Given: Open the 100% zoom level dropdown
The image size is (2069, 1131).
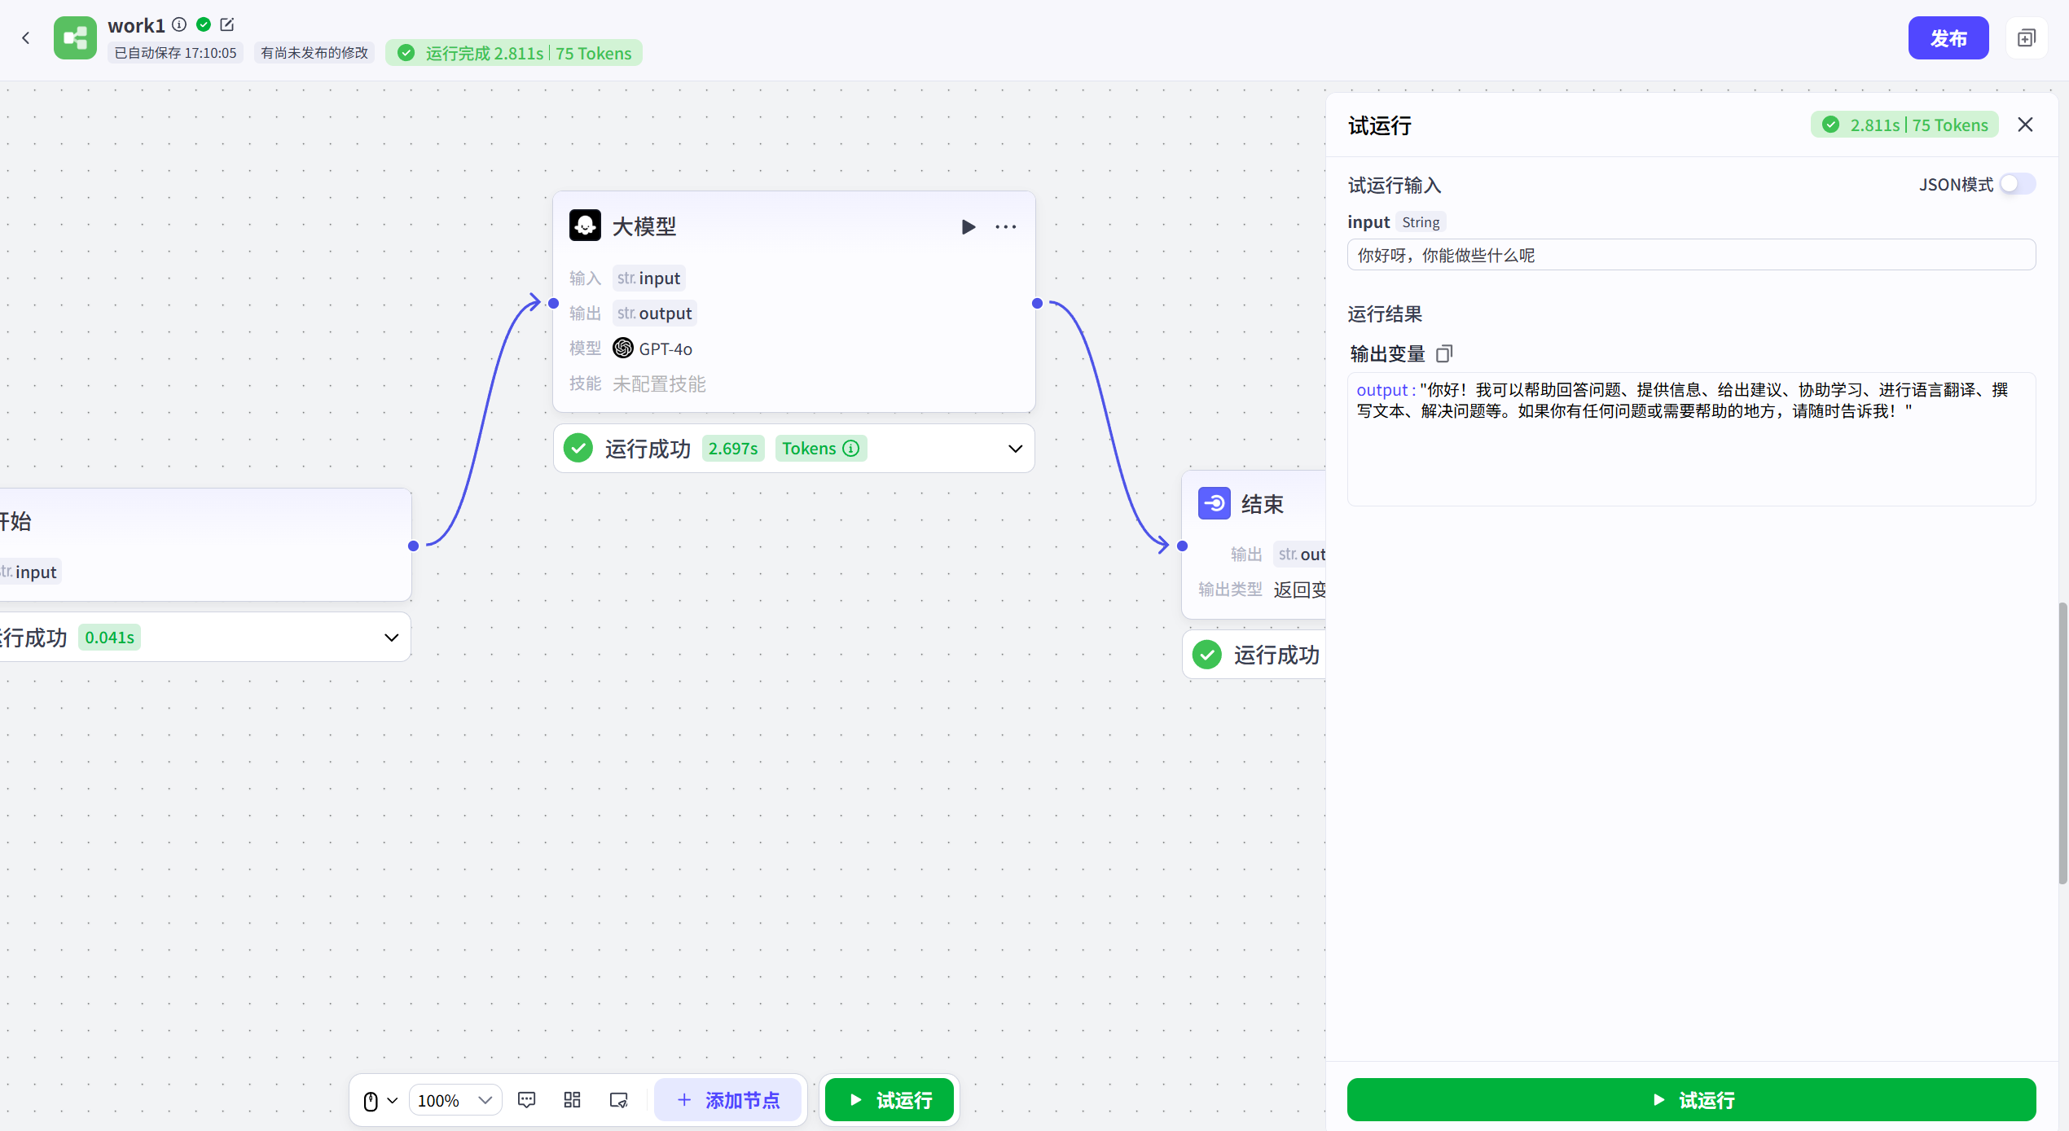Looking at the screenshot, I should click(455, 1100).
